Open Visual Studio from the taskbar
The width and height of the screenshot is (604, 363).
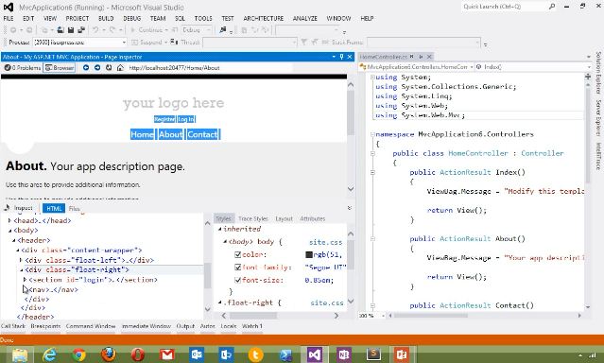[315, 354]
